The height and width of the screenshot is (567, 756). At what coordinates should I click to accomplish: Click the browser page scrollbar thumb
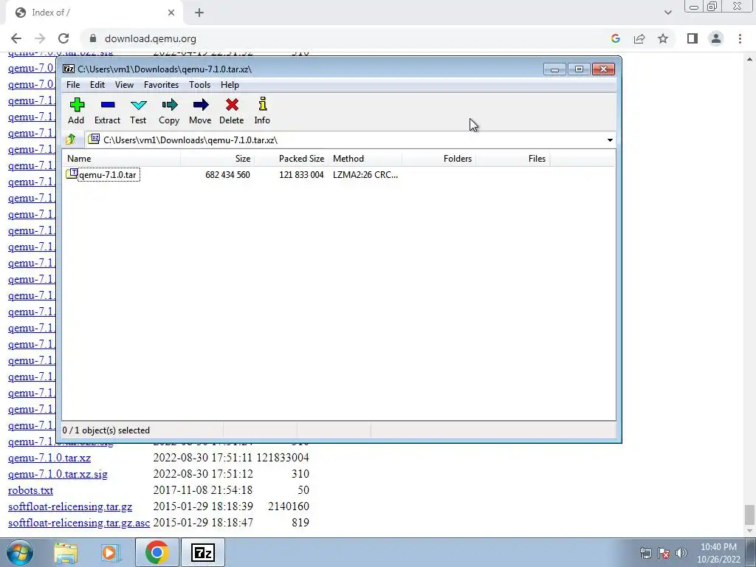click(749, 515)
